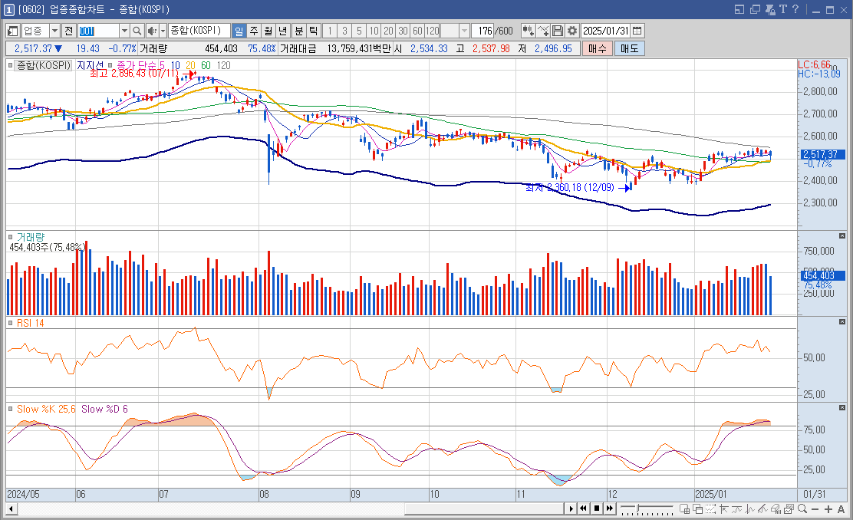
Task: Click the wavy line comparison icon
Action: click(736, 509)
